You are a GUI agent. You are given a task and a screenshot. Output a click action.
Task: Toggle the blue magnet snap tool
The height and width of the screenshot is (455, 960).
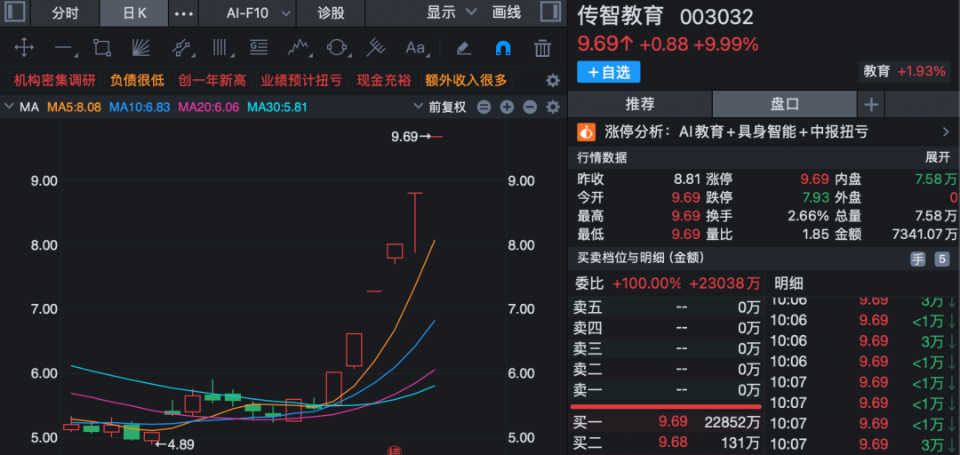pyautogui.click(x=503, y=48)
